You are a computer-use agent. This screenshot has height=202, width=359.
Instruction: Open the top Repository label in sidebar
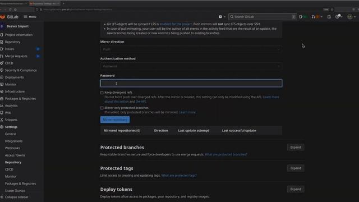pyautogui.click(x=12, y=42)
